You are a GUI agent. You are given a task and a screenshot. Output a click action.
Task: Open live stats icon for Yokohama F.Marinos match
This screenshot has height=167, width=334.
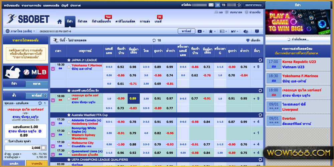click(x=53, y=68)
